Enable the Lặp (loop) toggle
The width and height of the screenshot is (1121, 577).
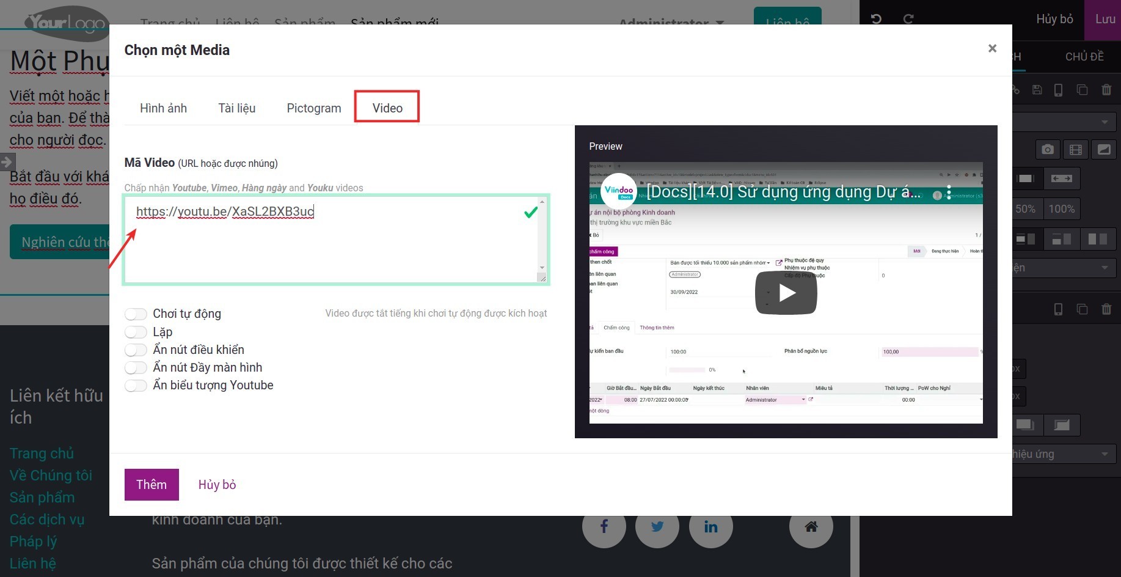[x=136, y=332]
